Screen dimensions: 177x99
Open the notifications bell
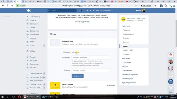81,10
